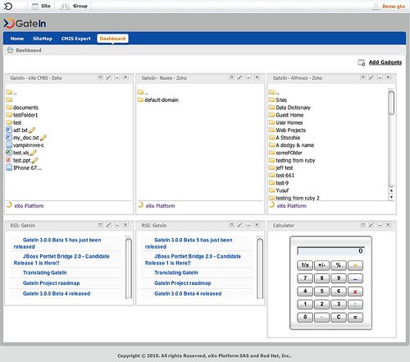This screenshot has width=410, height=362.
Task: Click the home icon in Dashboard breadcrumb
Action: 10,50
